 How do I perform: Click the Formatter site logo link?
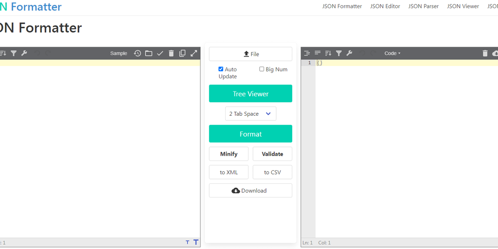click(x=31, y=7)
